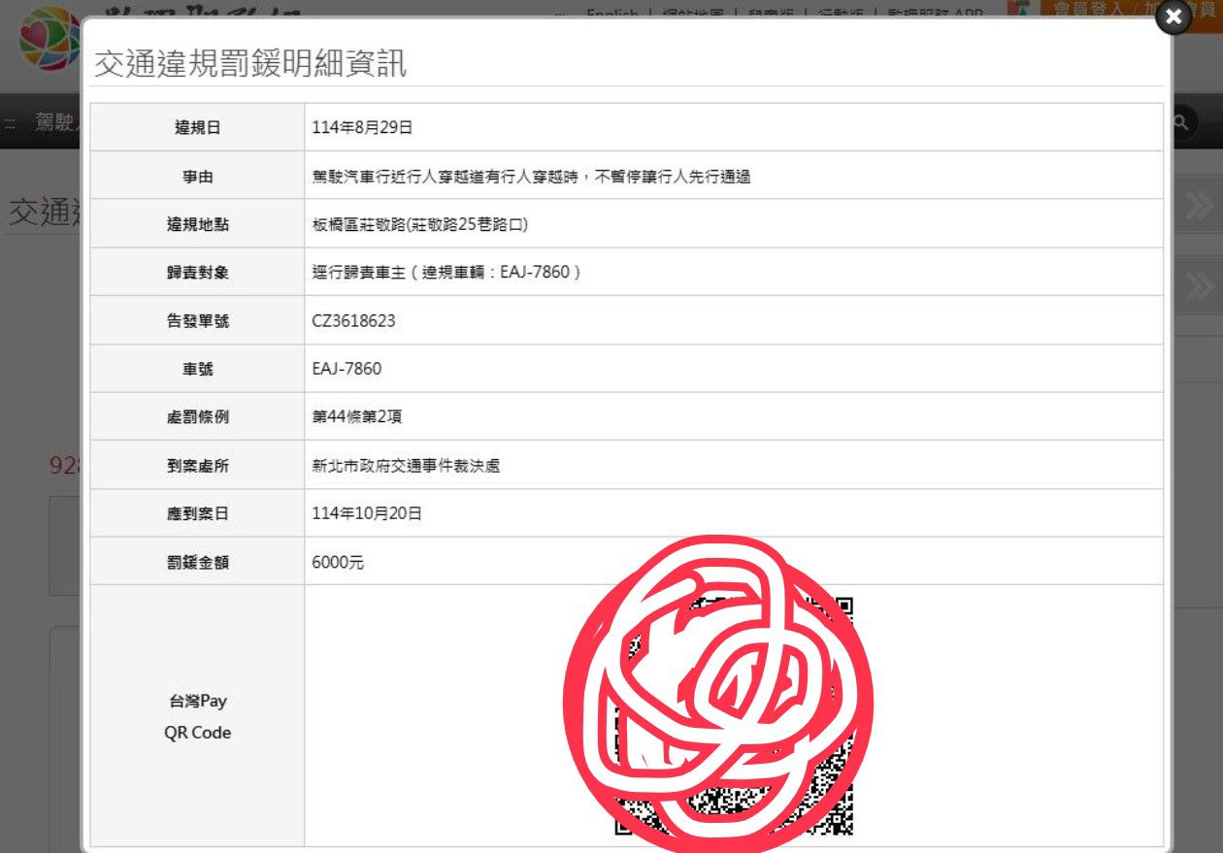The height and width of the screenshot is (853, 1223).
Task: Click the location value 板橋區莊敬路
Action: pyautogui.click(x=419, y=224)
